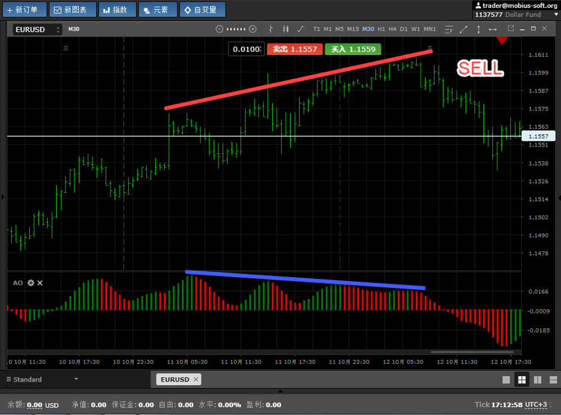The width and height of the screenshot is (561, 415).
Task: Maximize the EURUSD chart panel
Action: pyautogui.click(x=533, y=29)
